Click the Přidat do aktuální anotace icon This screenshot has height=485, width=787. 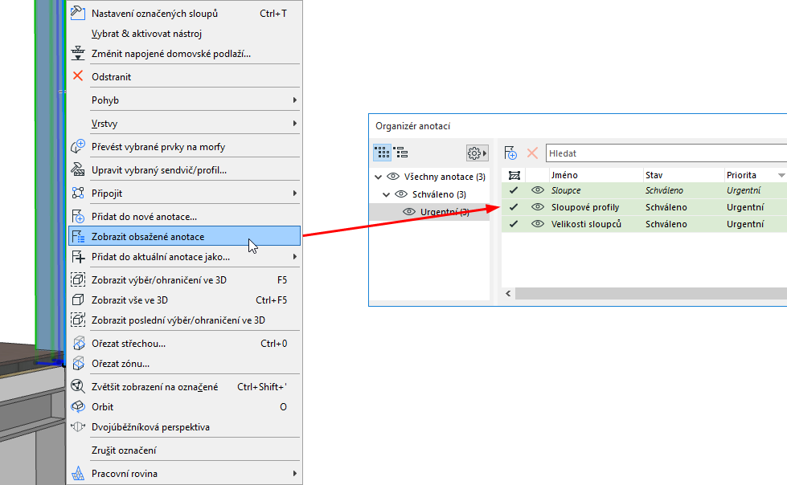[x=78, y=256]
